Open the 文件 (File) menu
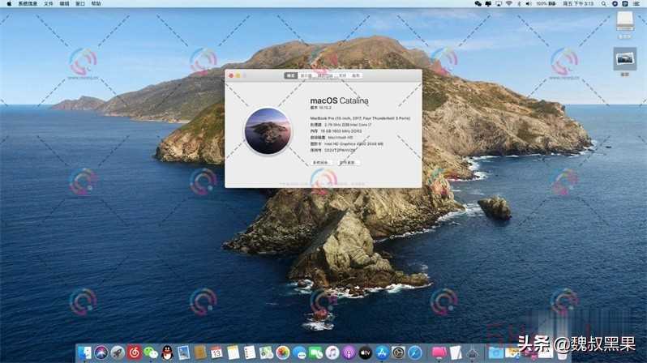 tap(49, 3)
